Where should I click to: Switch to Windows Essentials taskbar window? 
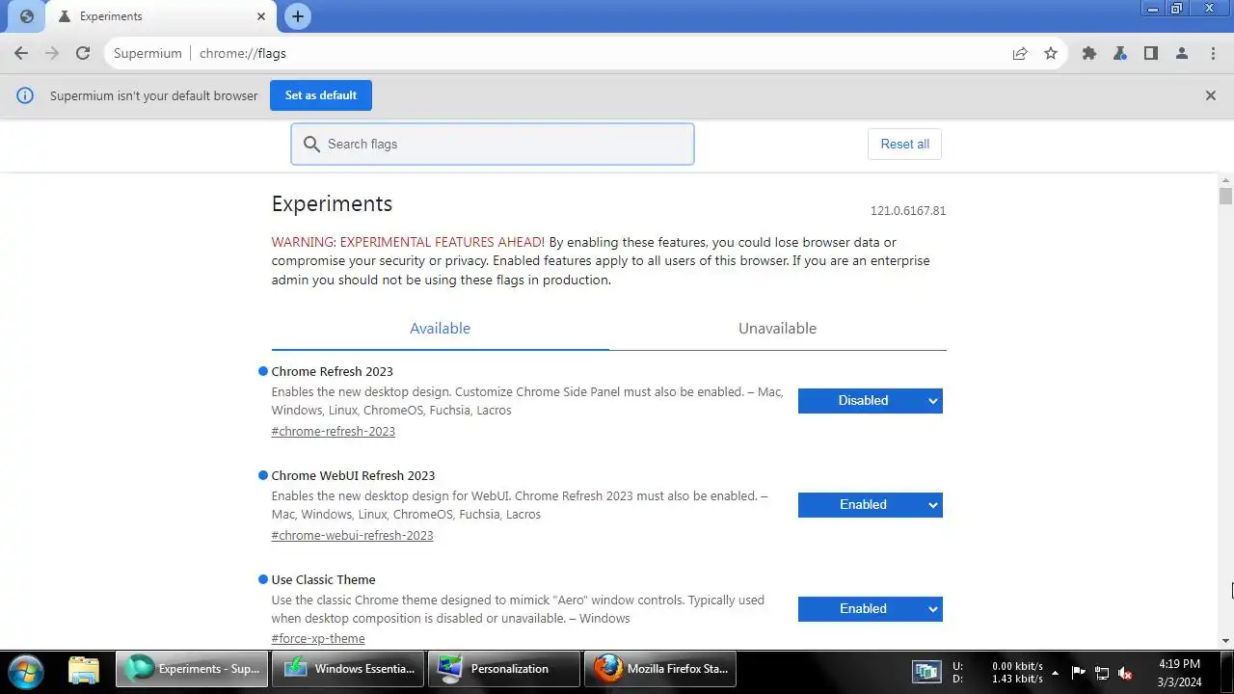tap(348, 669)
